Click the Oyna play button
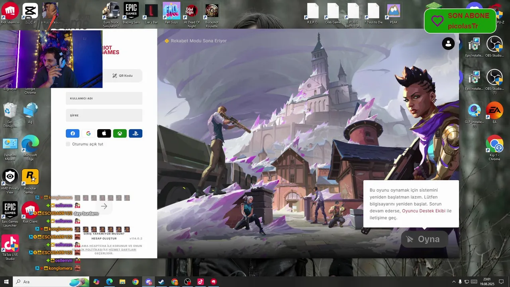The width and height of the screenshot is (510, 287). pyautogui.click(x=424, y=239)
